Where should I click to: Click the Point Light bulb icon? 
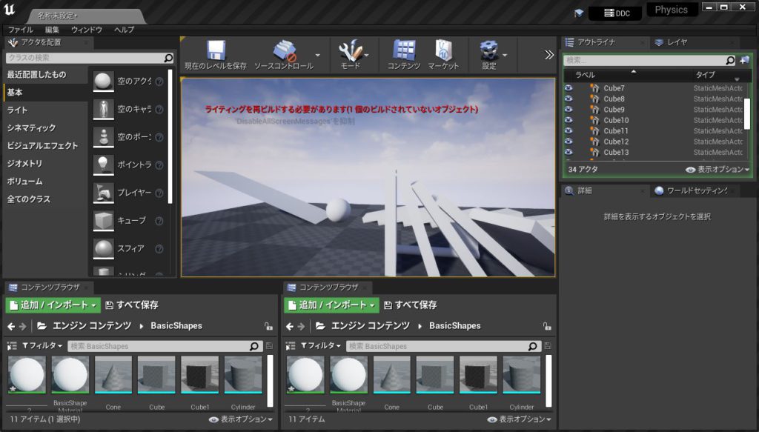pyautogui.click(x=103, y=165)
